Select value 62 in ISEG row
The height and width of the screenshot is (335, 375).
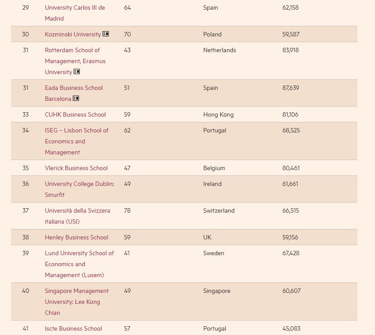coord(127,131)
